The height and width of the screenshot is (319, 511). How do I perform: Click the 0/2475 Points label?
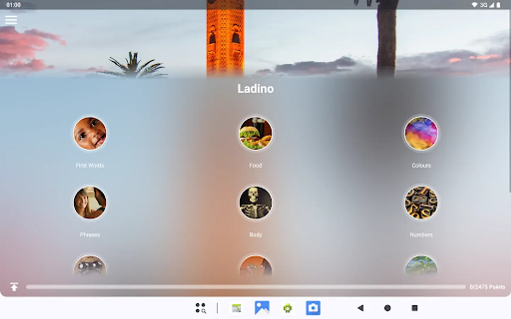pyautogui.click(x=488, y=287)
